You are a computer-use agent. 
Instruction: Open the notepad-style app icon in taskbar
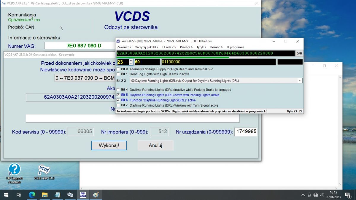[57, 195]
